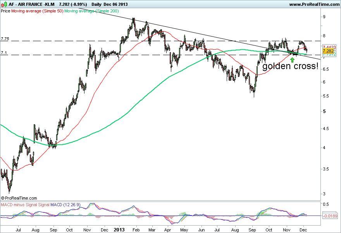Select the 'Daily' timeframe label
Screen dimensions: 341x233
coord(96,4)
